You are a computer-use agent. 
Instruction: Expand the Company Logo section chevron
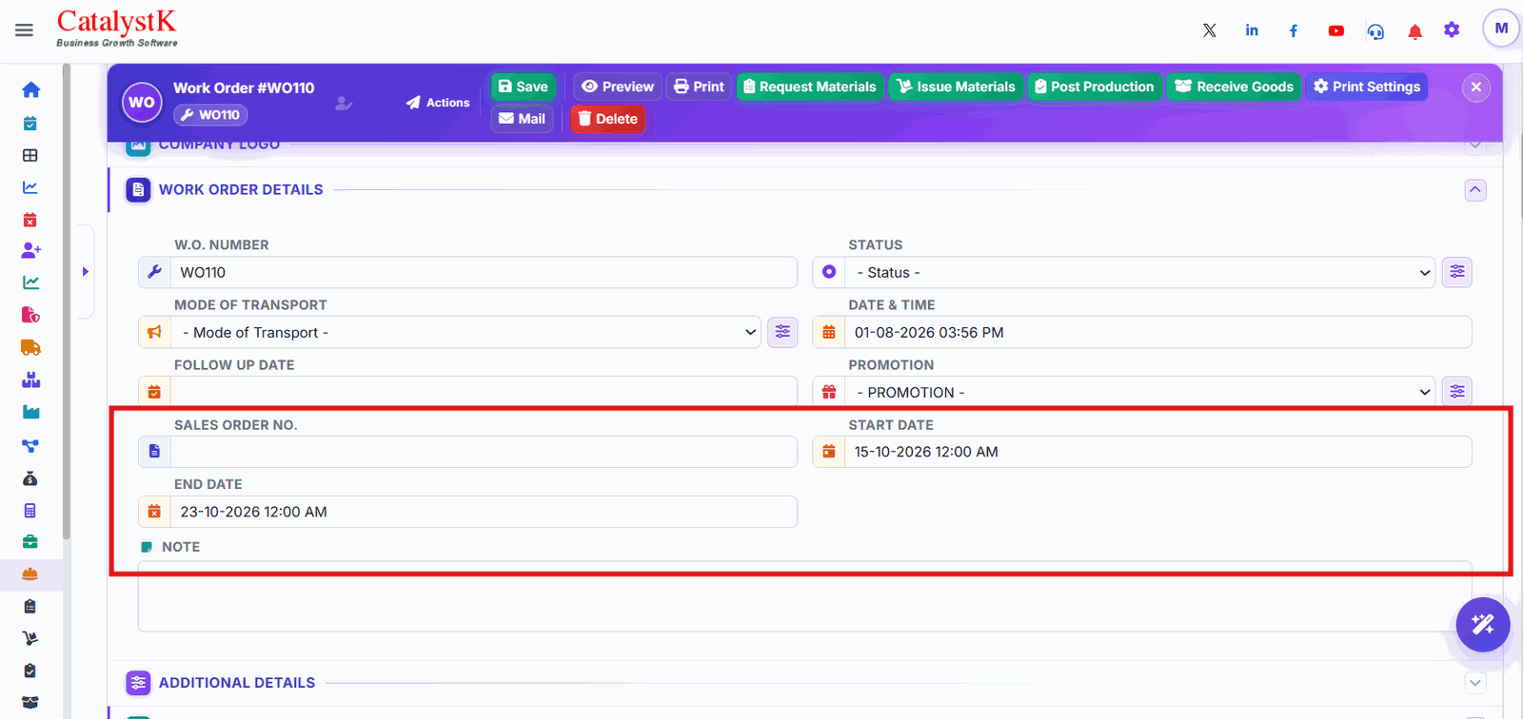[x=1475, y=146]
